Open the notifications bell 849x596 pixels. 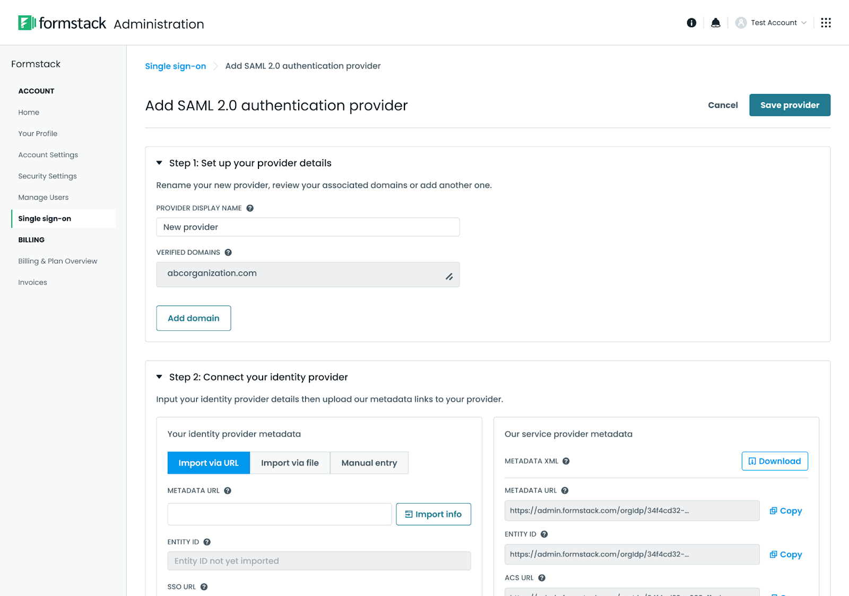(715, 23)
